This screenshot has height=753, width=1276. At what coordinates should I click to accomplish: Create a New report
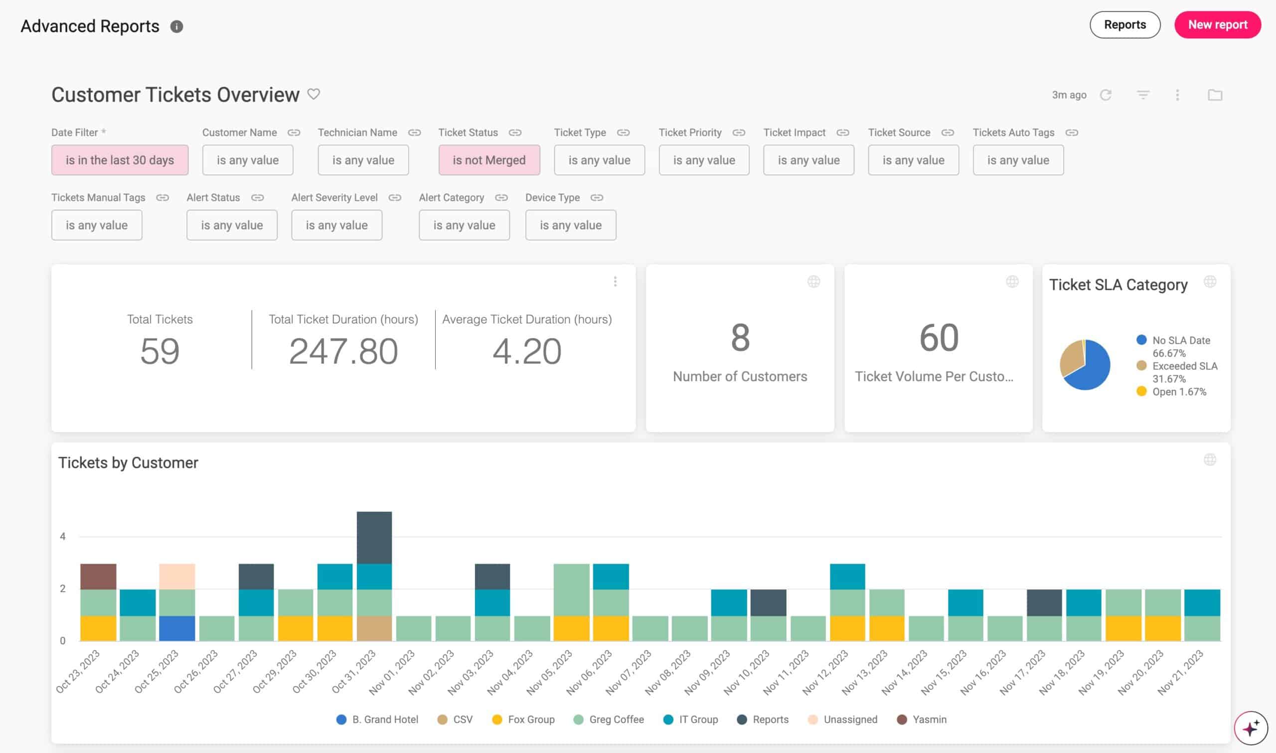pyautogui.click(x=1217, y=25)
